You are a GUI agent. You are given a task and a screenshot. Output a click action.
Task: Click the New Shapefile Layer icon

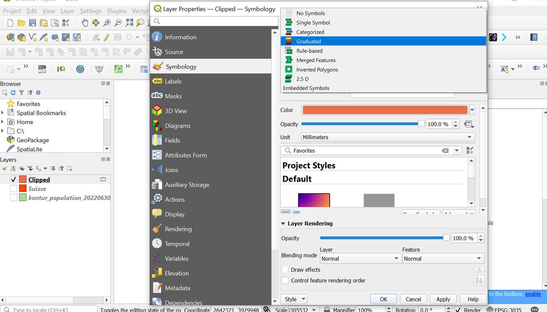coord(33,37)
